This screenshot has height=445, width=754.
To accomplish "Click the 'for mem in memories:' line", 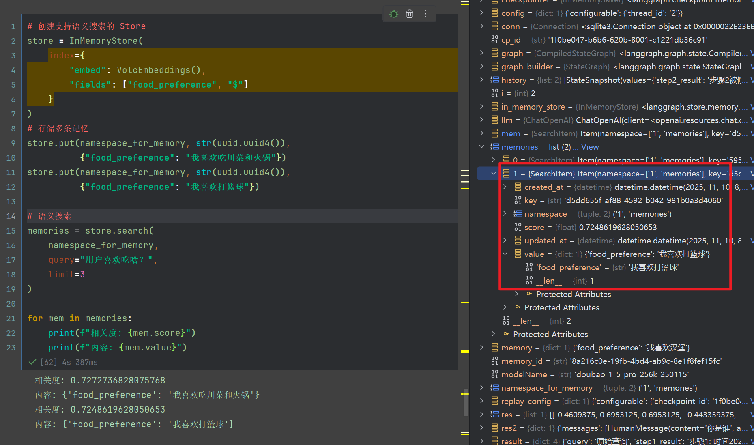I will click(79, 318).
